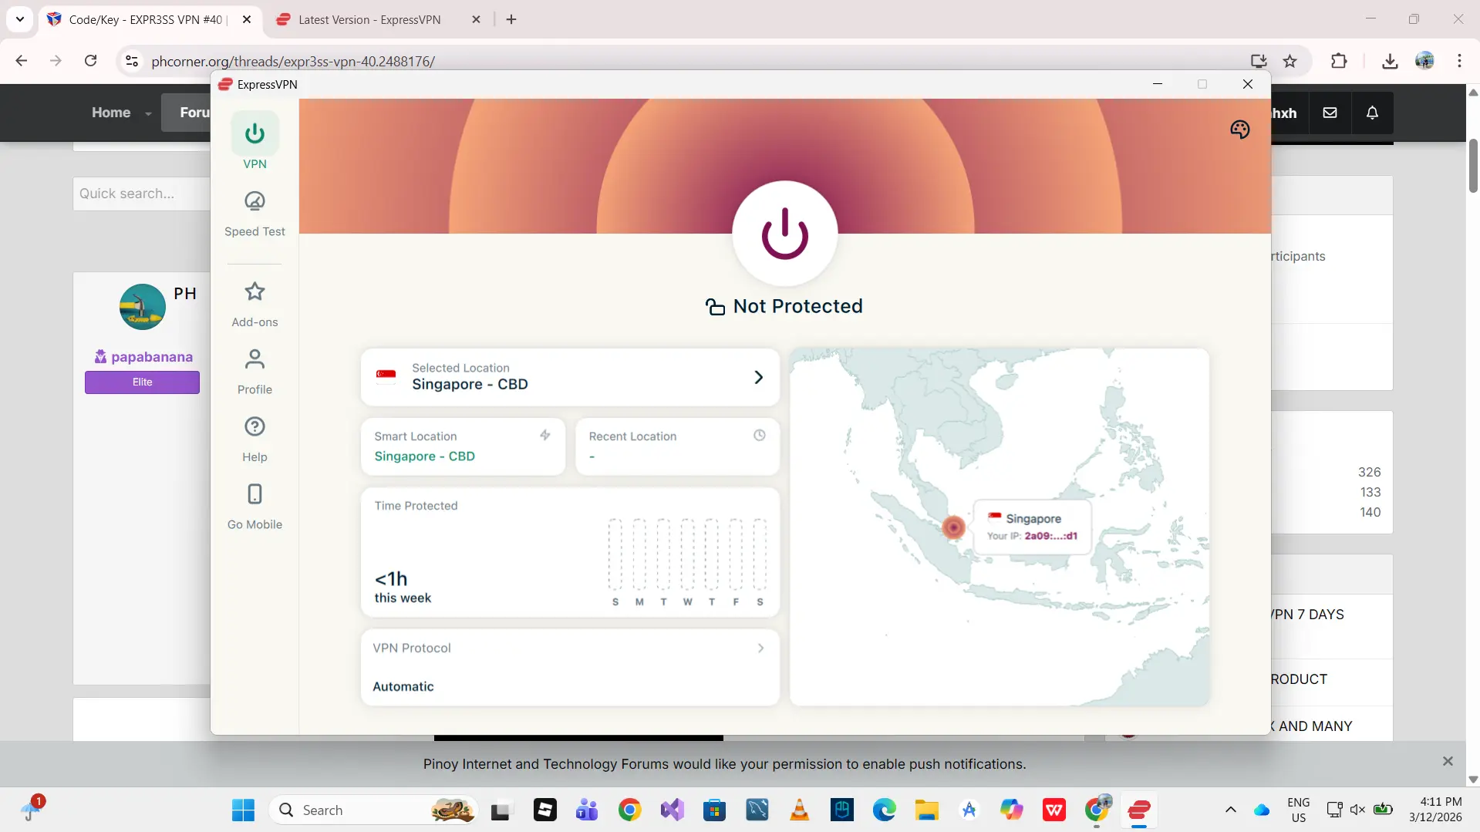Open papabanana's avatar image
This screenshot has height=832, width=1480.
(142, 307)
